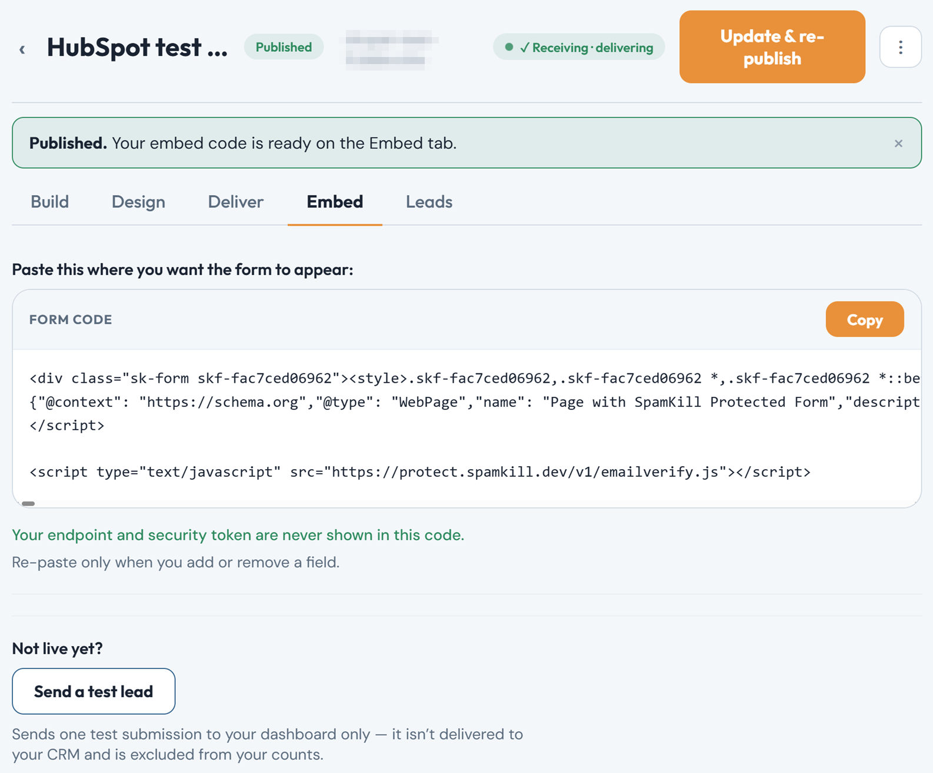The width and height of the screenshot is (933, 773).
Task: Click the 'Paste this where you want' heading
Action: (x=183, y=269)
